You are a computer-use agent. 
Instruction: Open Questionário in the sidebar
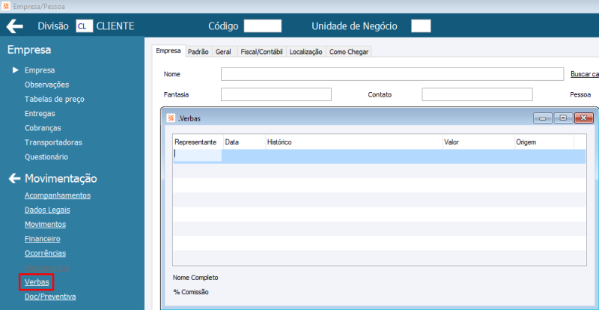tap(46, 156)
